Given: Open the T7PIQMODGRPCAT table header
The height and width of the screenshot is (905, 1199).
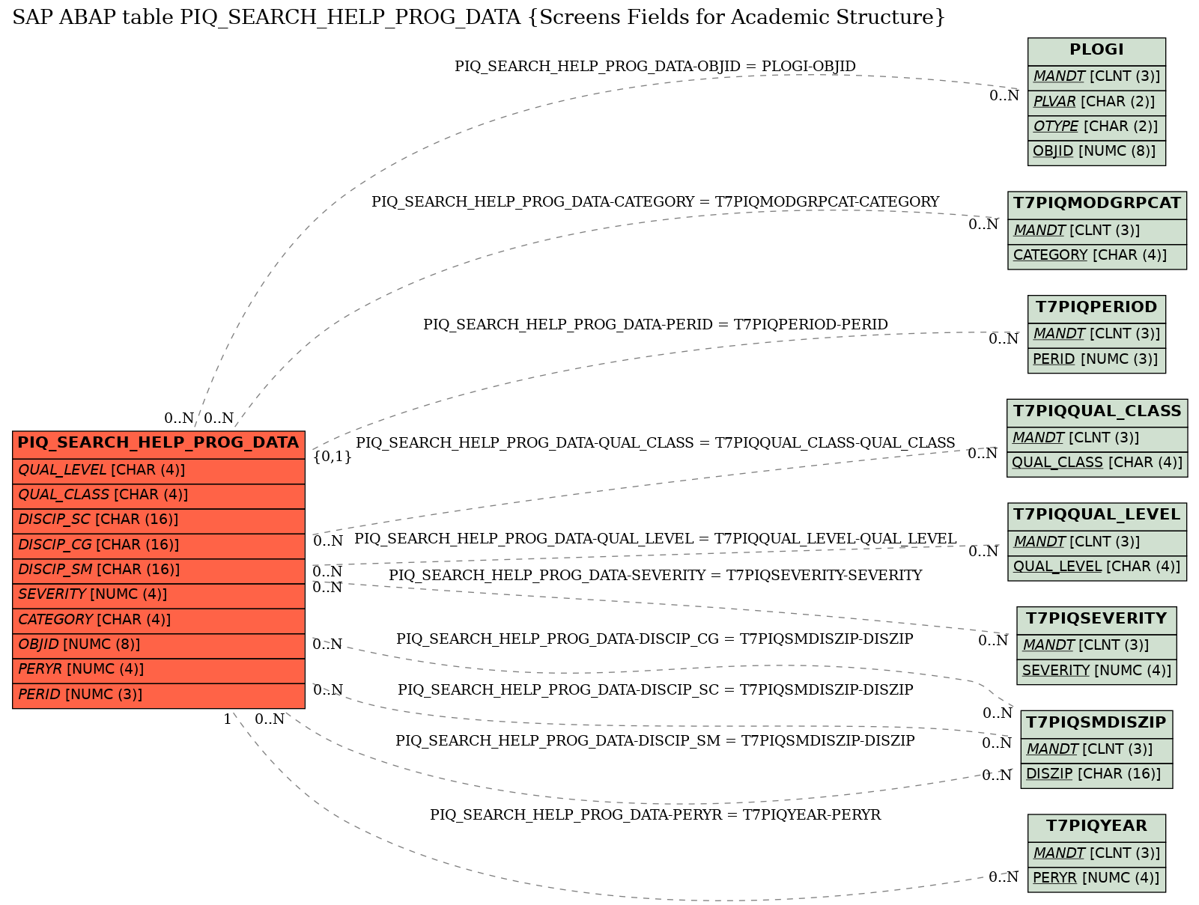Looking at the screenshot, I should pyautogui.click(x=1097, y=204).
